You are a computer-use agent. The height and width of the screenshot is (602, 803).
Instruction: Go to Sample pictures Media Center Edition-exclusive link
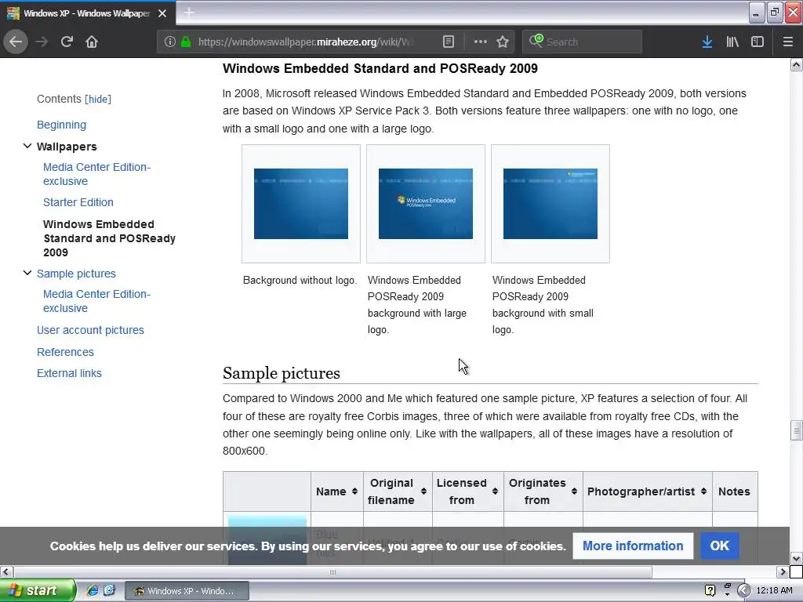pos(96,301)
